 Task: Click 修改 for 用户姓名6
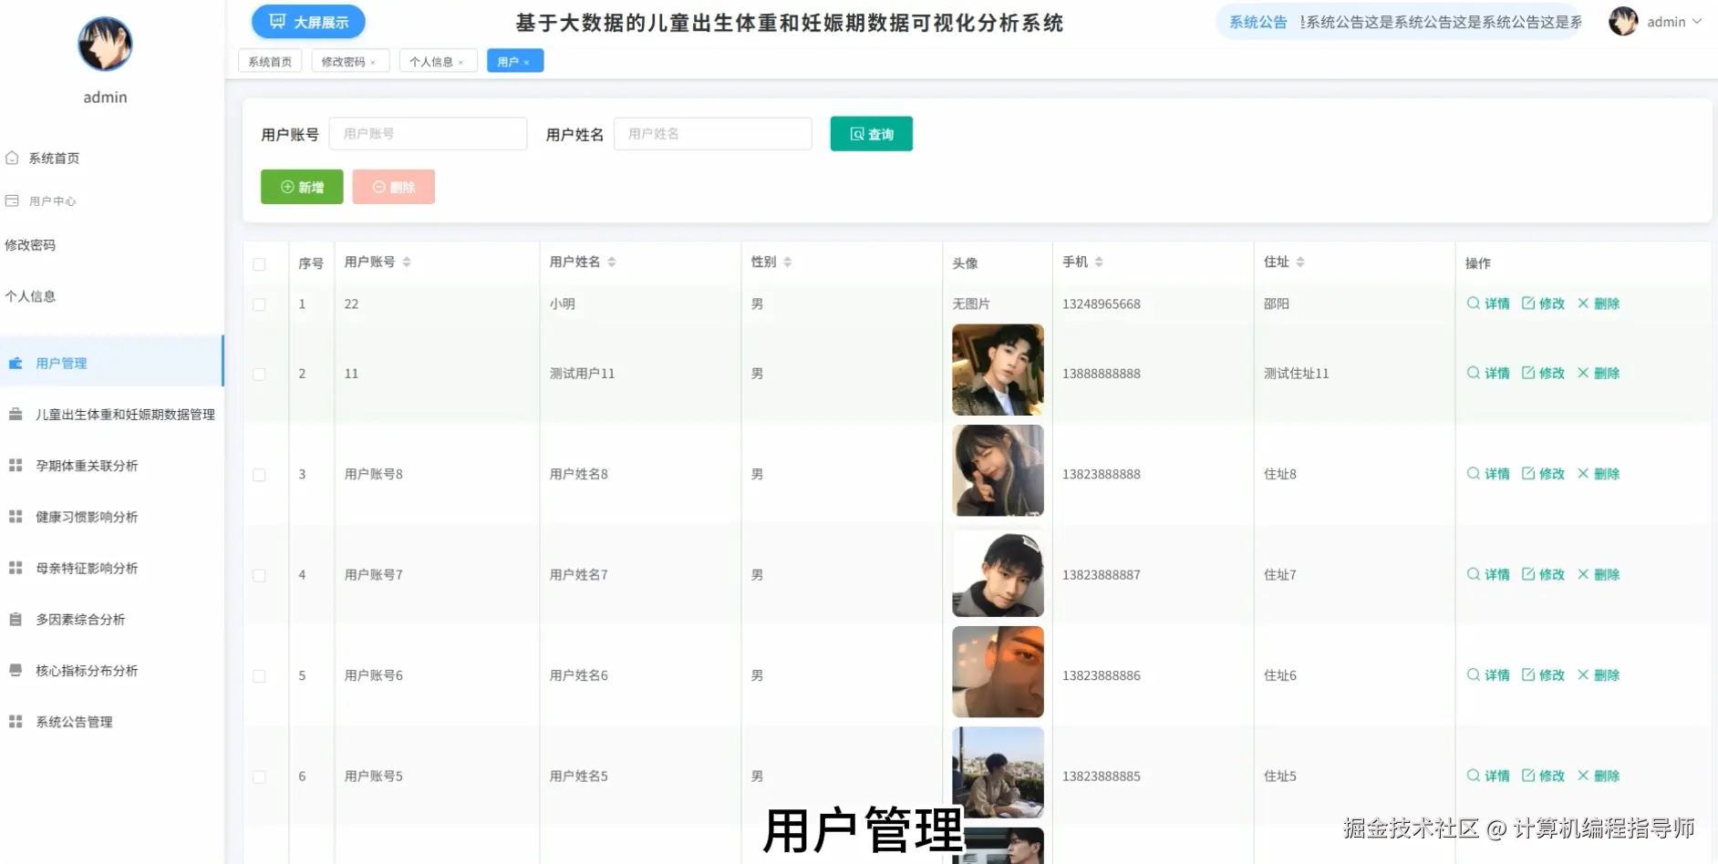[x=1543, y=675]
